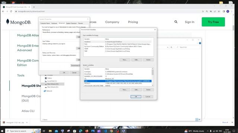Click New under user variables
Screen dimensions: 238x133
pyautogui.click(x=125, y=60)
